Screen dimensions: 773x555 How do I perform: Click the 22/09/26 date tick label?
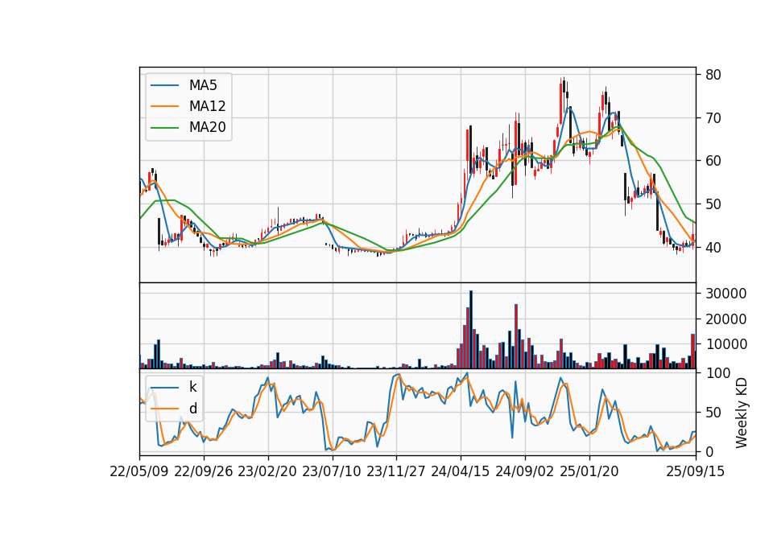pyautogui.click(x=204, y=471)
